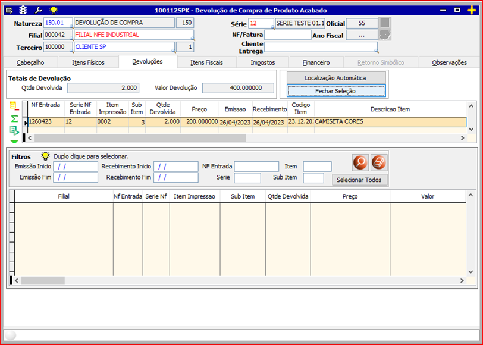Image resolution: width=483 pixels, height=345 pixels.
Task: Click the red eraser clear filters button
Action: [x=379, y=162]
